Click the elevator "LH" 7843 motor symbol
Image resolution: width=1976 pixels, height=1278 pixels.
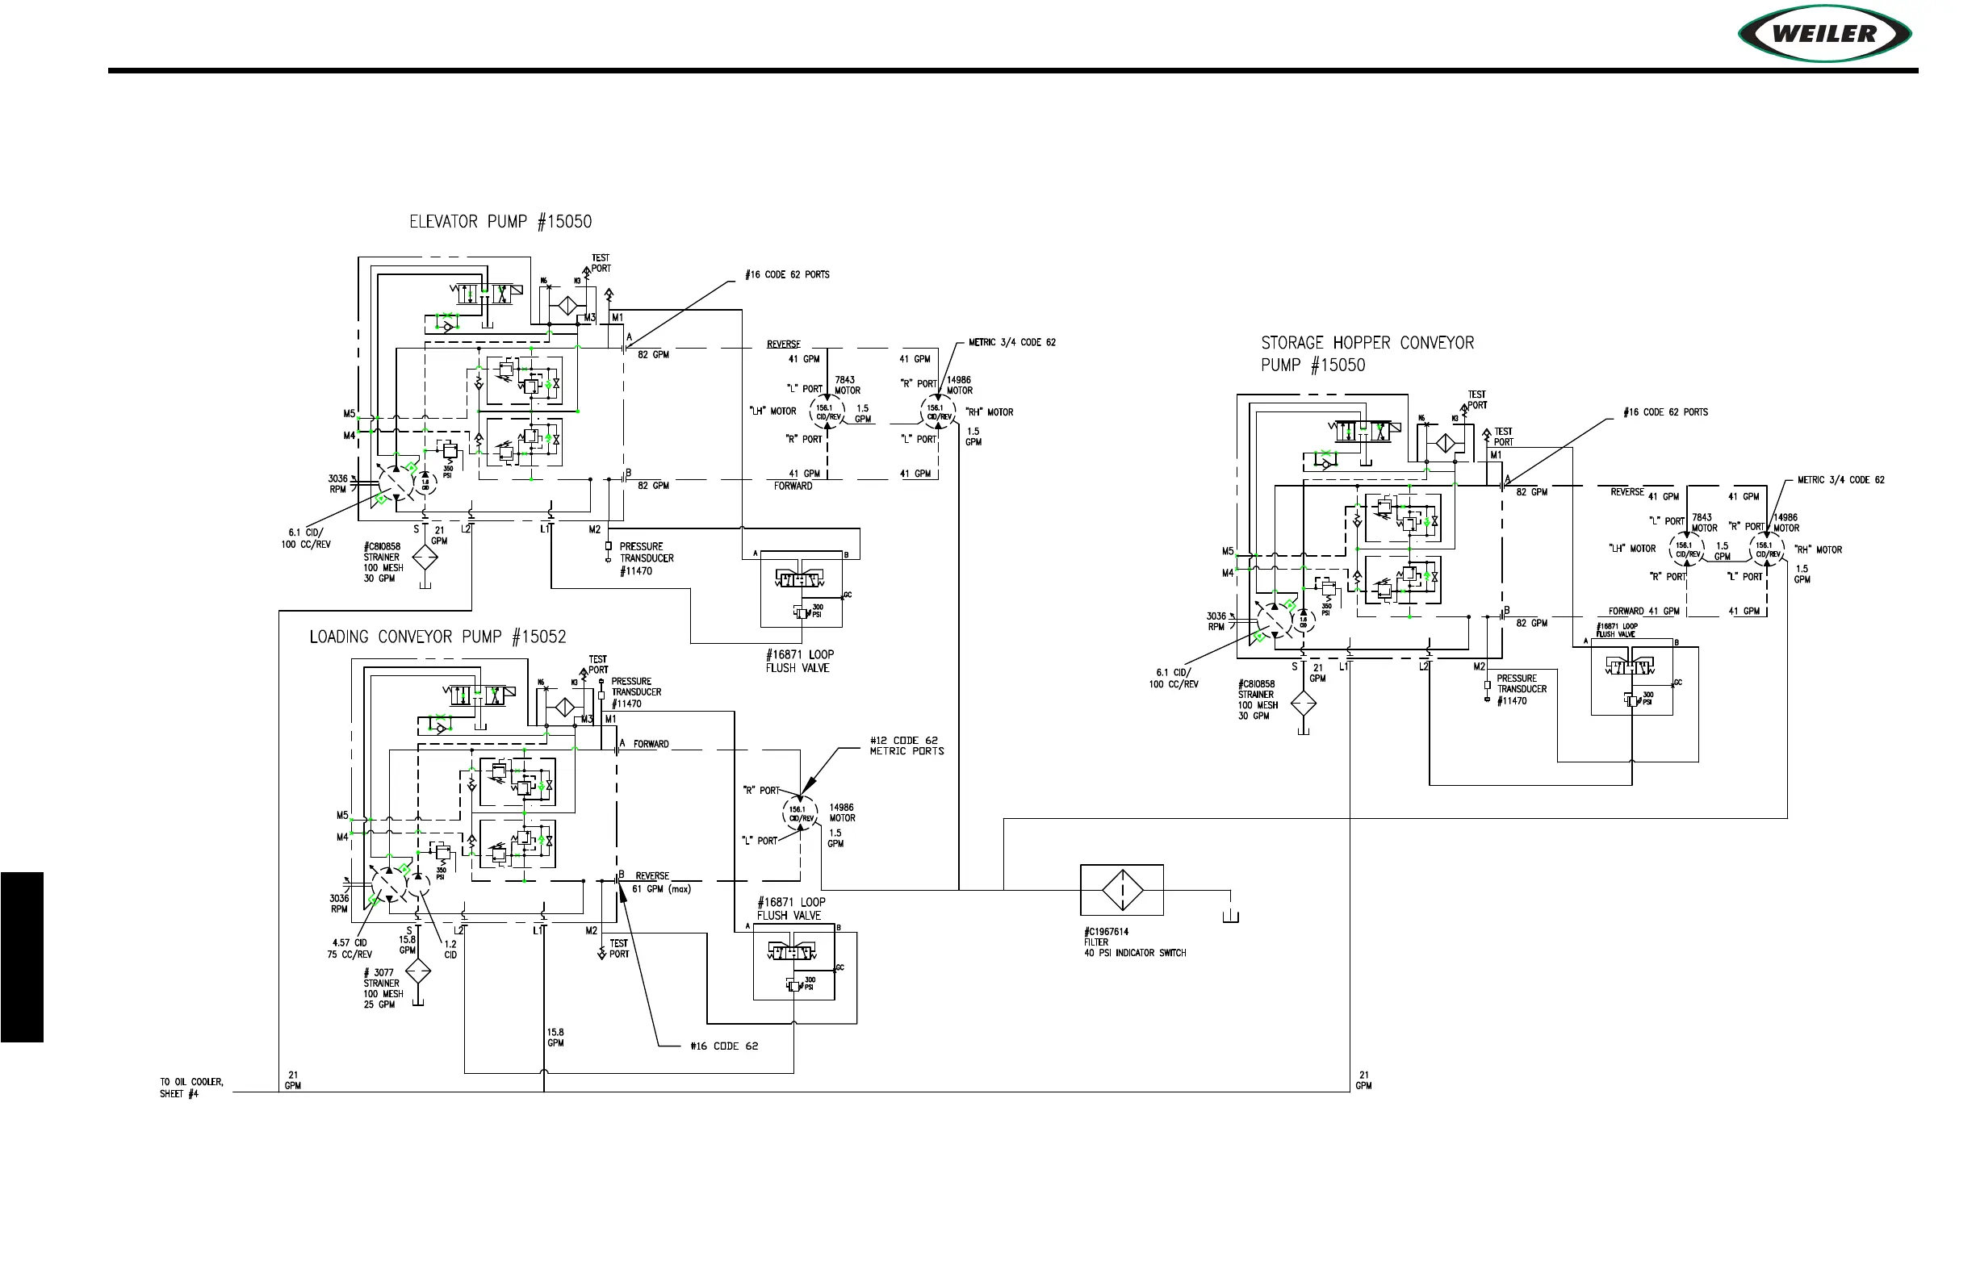(x=827, y=411)
